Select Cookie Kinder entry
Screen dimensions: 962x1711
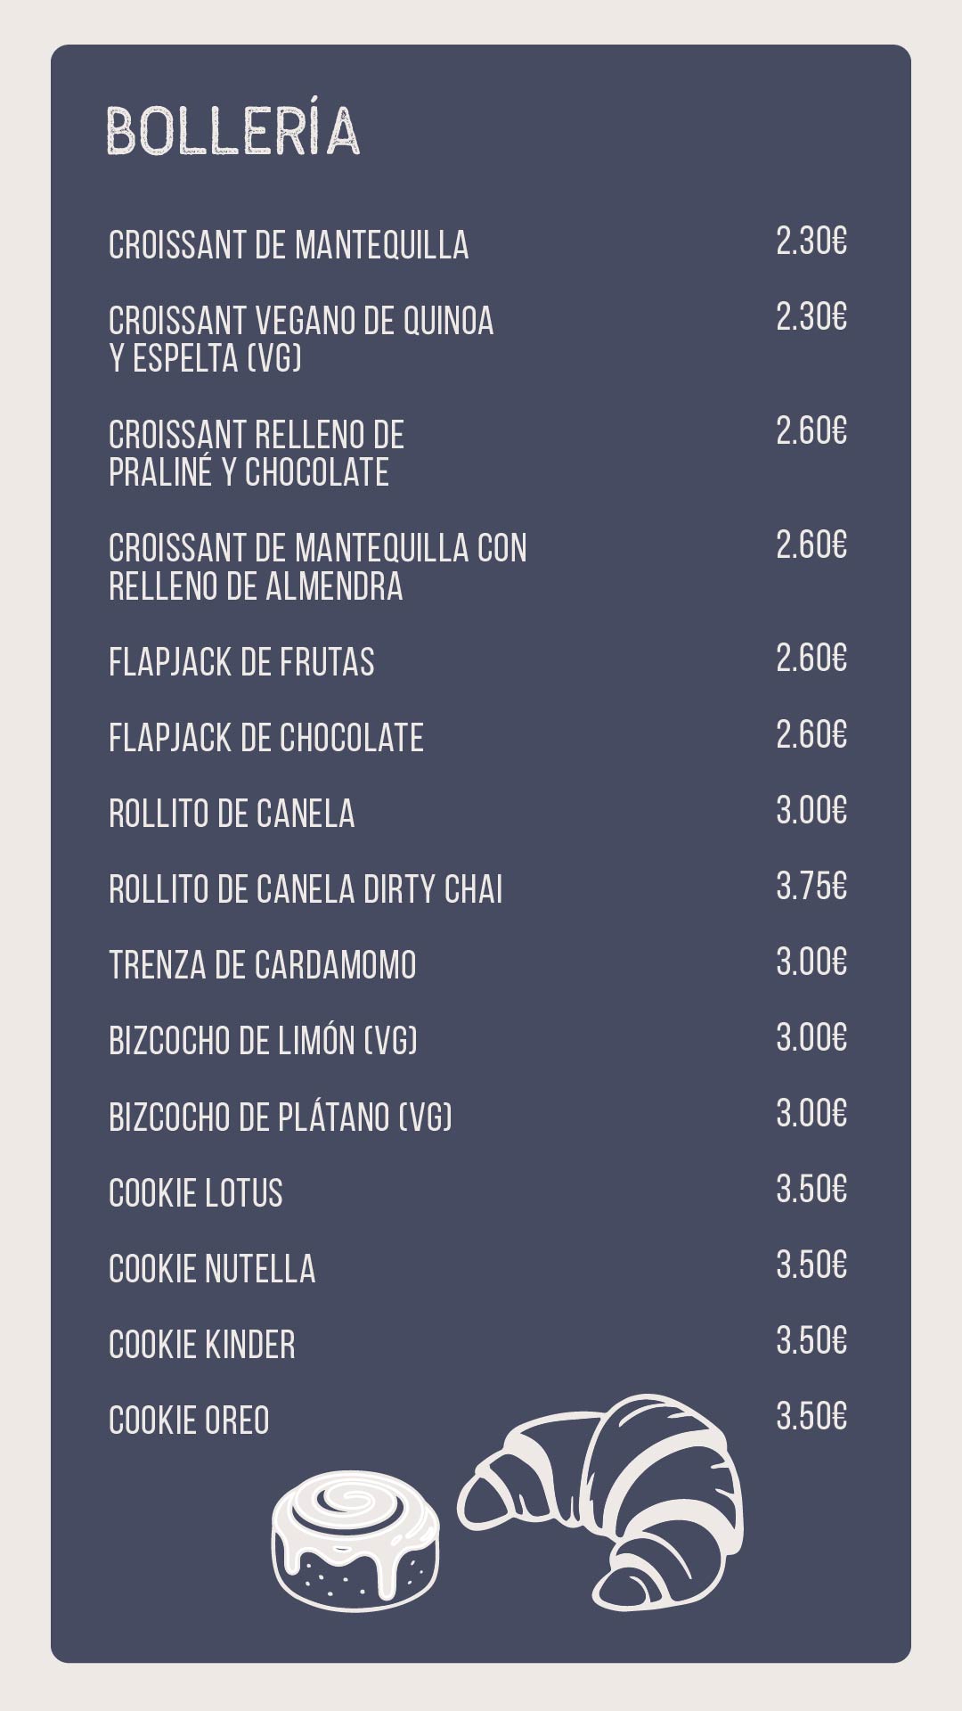click(202, 1345)
